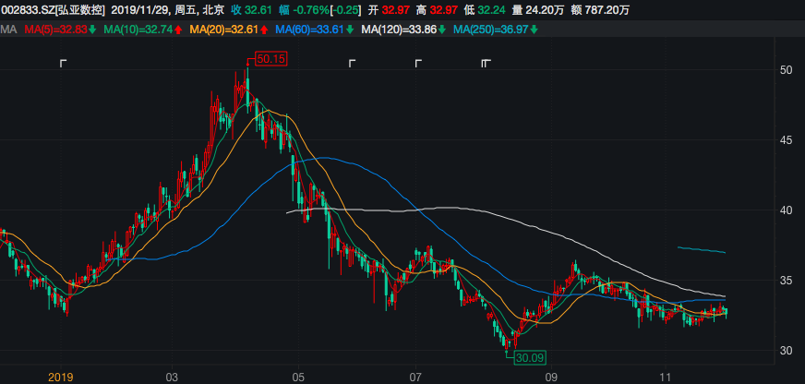The width and height of the screenshot is (805, 384).
Task: Click the 11 month label on the time axis
Action: coord(666,378)
